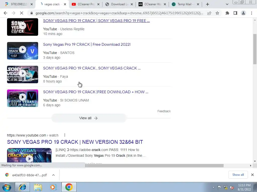Close the downloads bar
Image resolution: width=257 pixels, height=192 pixels.
(252, 175)
